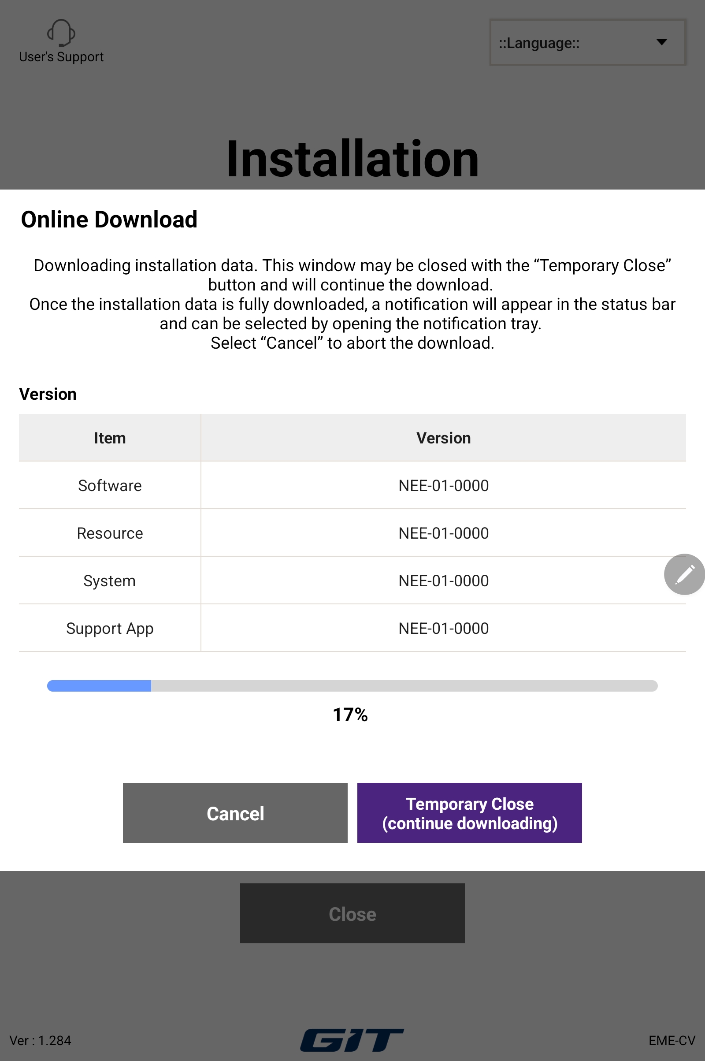Click the Software version NEE-01-0000

[443, 486]
